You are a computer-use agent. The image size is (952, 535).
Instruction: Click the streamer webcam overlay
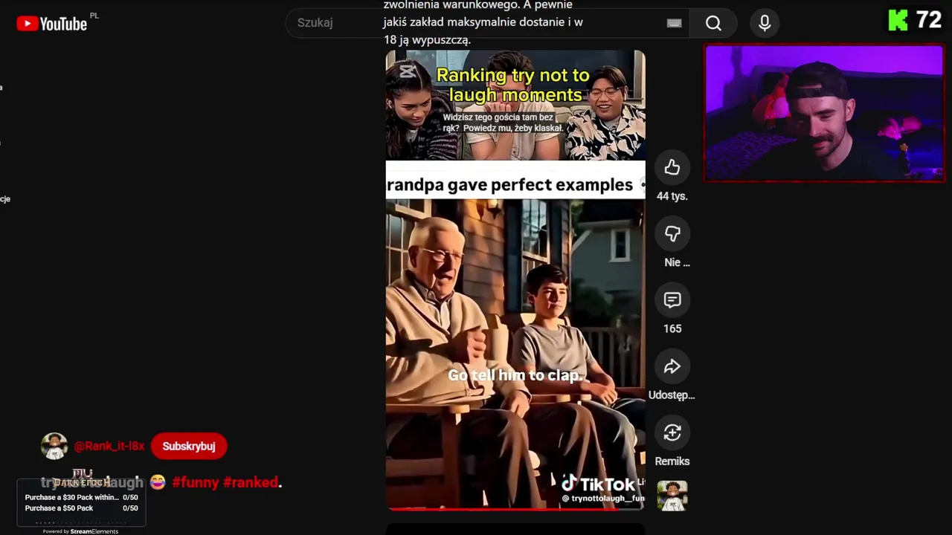pos(824,113)
